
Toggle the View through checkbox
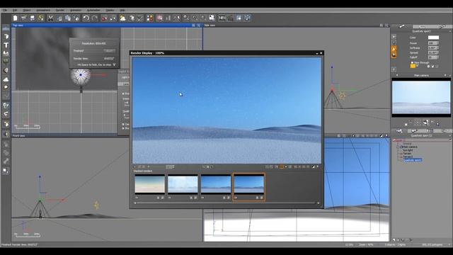(x=412, y=62)
